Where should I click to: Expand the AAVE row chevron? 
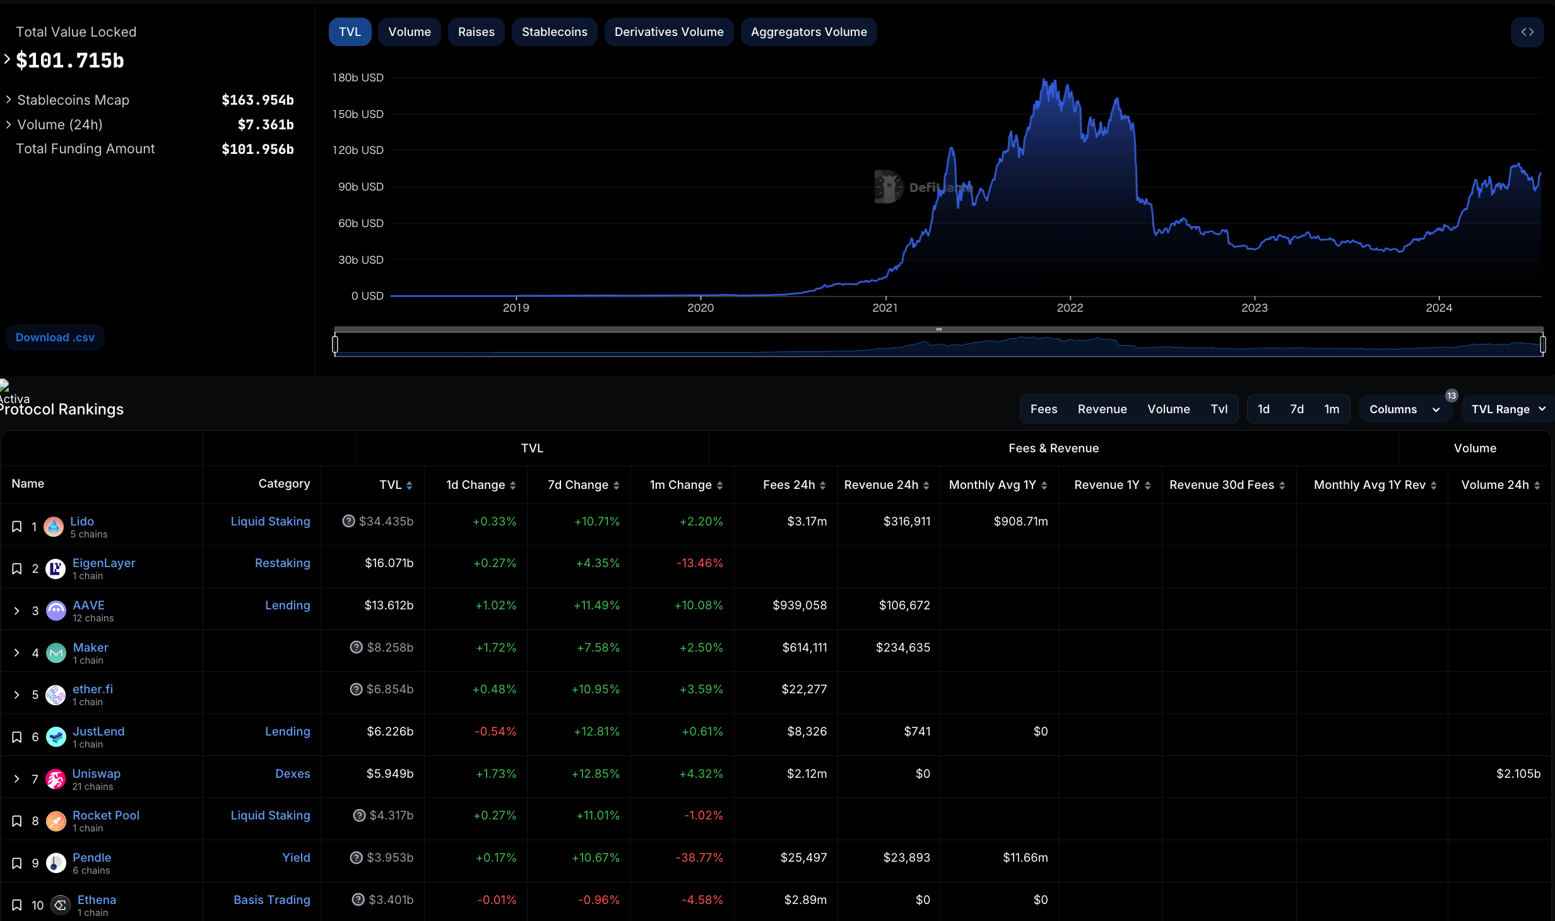click(x=17, y=611)
